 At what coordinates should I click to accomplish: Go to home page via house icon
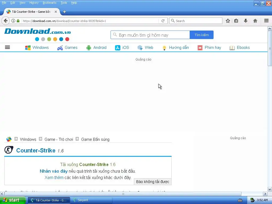[x=255, y=21]
